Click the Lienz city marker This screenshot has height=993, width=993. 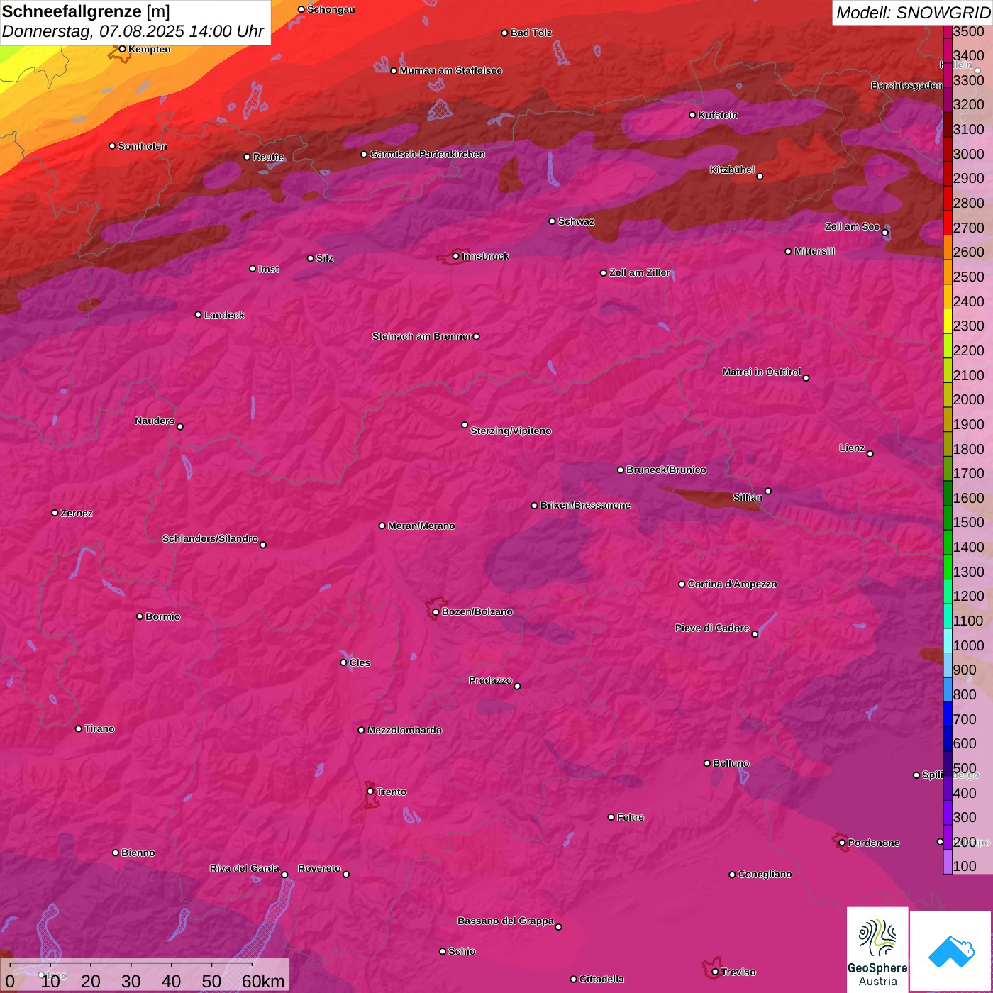tap(870, 454)
